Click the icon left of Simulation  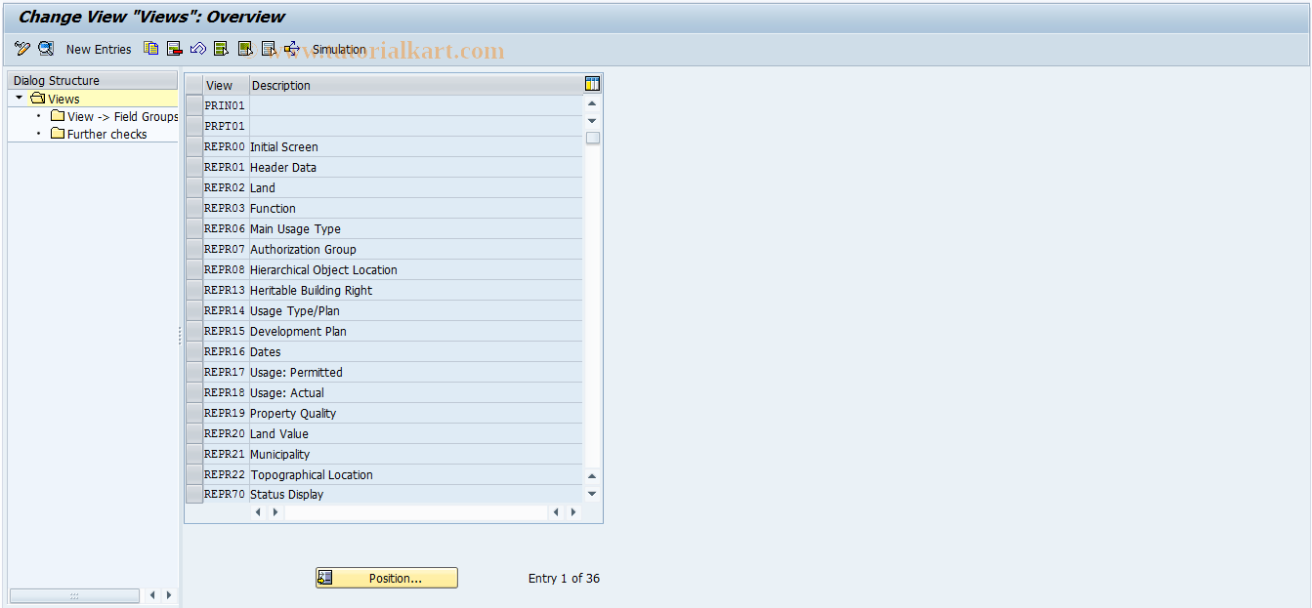(292, 48)
